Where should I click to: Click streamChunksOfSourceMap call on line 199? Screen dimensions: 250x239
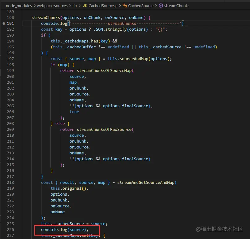(104, 71)
